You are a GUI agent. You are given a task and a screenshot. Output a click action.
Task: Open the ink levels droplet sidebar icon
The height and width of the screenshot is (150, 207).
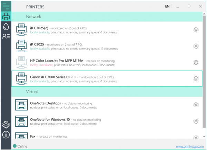[x=6, y=27]
